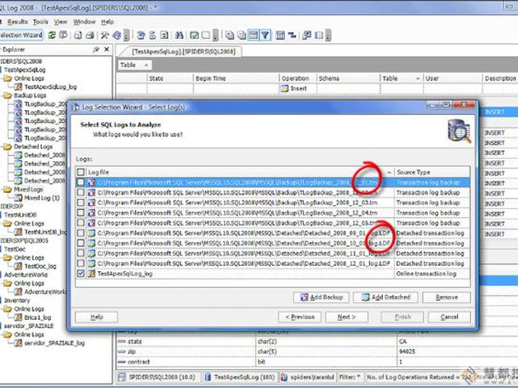
Task: Check the TLogBackup_2008_12_03.trn log checkbox
Action: coord(80,203)
